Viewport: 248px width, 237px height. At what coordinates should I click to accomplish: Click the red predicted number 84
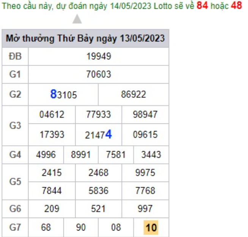[202, 5]
